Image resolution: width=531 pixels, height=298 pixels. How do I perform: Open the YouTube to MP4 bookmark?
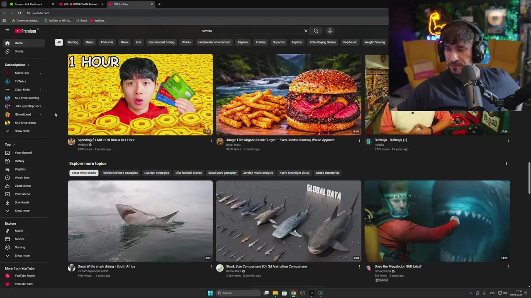[57, 21]
